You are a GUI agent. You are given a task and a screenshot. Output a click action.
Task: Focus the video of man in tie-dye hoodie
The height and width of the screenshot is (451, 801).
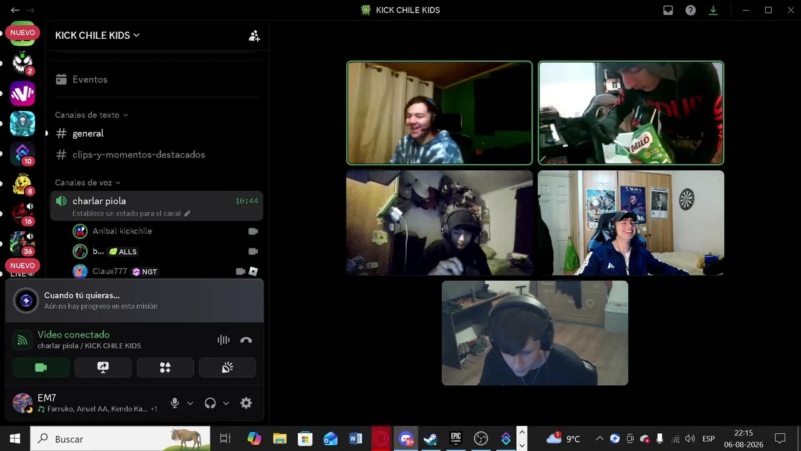point(439,113)
